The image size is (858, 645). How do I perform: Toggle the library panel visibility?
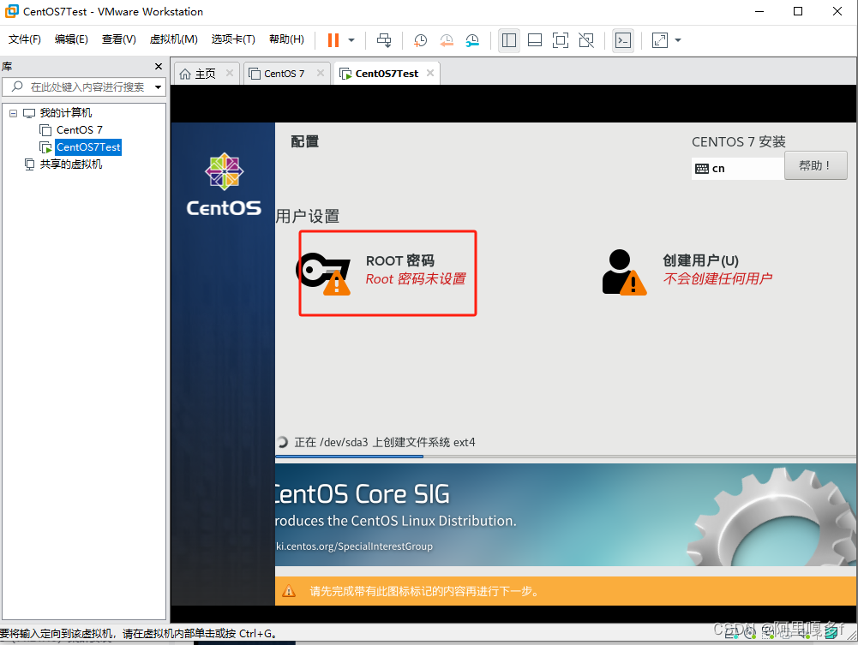tap(508, 40)
